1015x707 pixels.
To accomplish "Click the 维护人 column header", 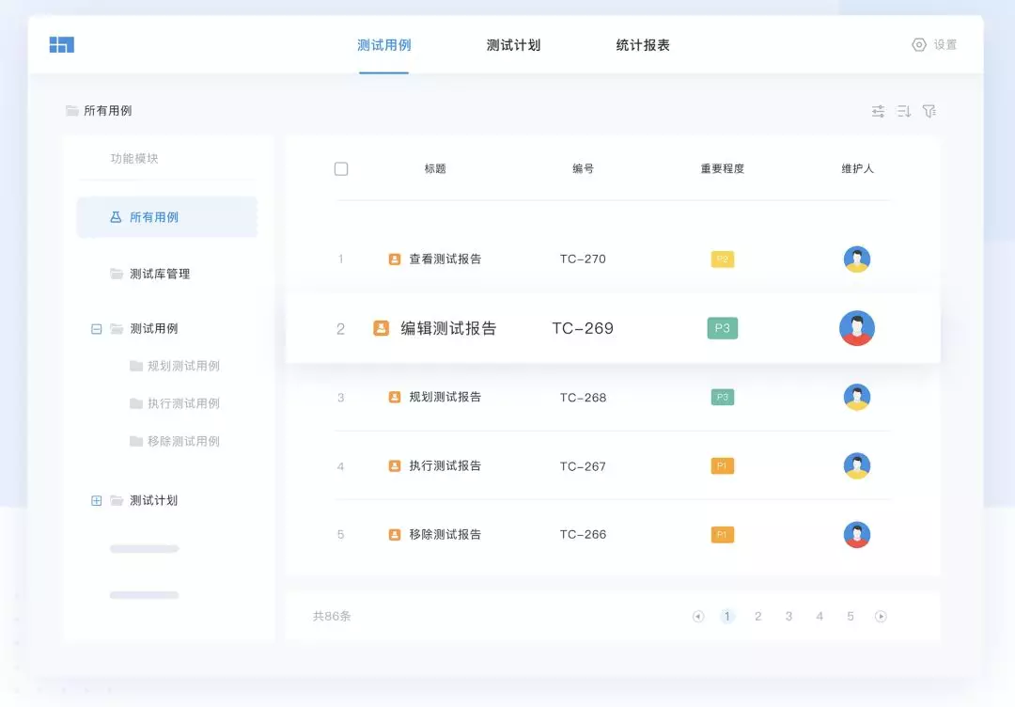I will click(857, 169).
